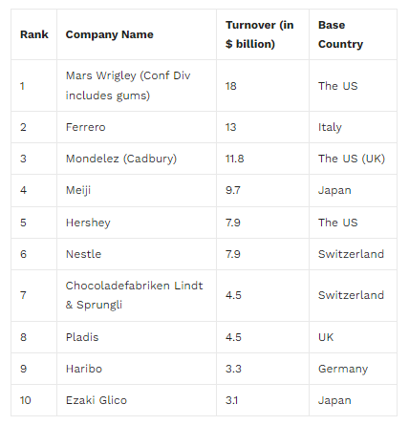Image resolution: width=409 pixels, height=425 pixels.
Task: Click the Mars Wrigley company cell
Action: point(128,85)
